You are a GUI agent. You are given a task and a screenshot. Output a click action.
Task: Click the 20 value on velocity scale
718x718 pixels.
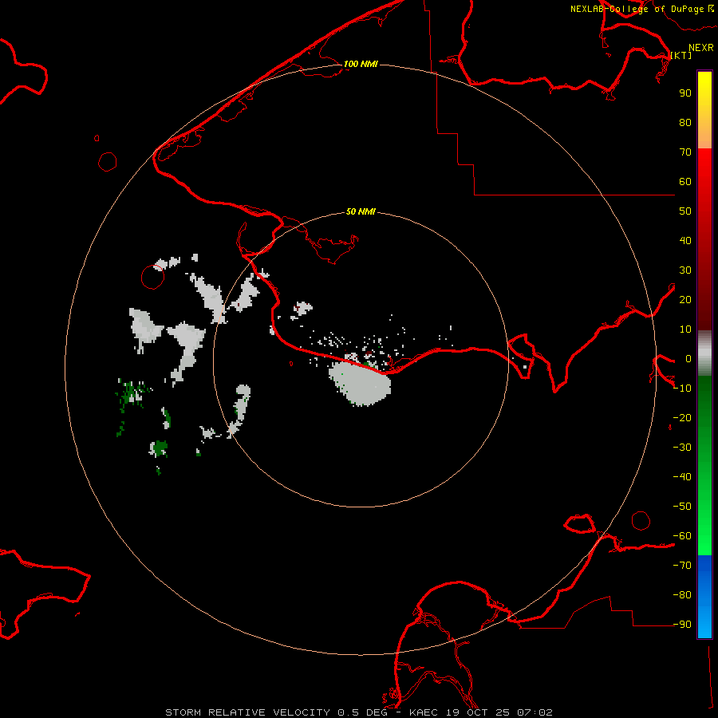click(x=685, y=300)
